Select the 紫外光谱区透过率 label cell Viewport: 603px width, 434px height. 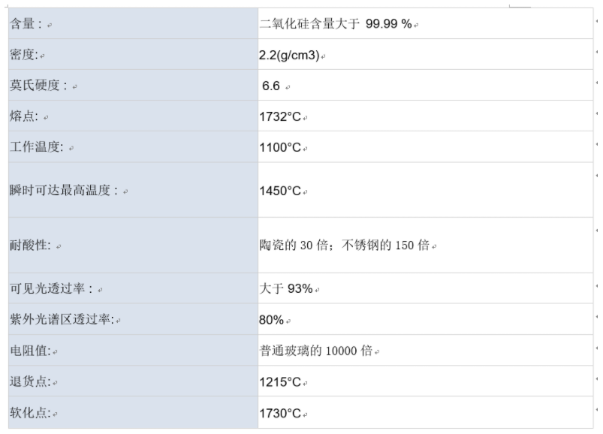coord(62,320)
